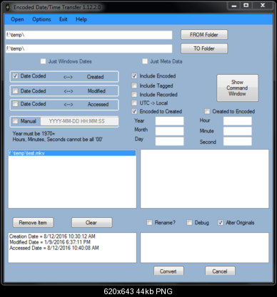
Task: Check the Created to Encoded box
Action: [207, 111]
